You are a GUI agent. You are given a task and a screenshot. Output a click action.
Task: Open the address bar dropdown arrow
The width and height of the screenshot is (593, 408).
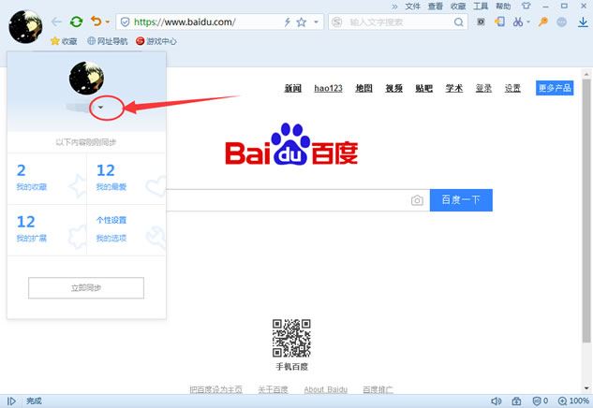click(316, 22)
